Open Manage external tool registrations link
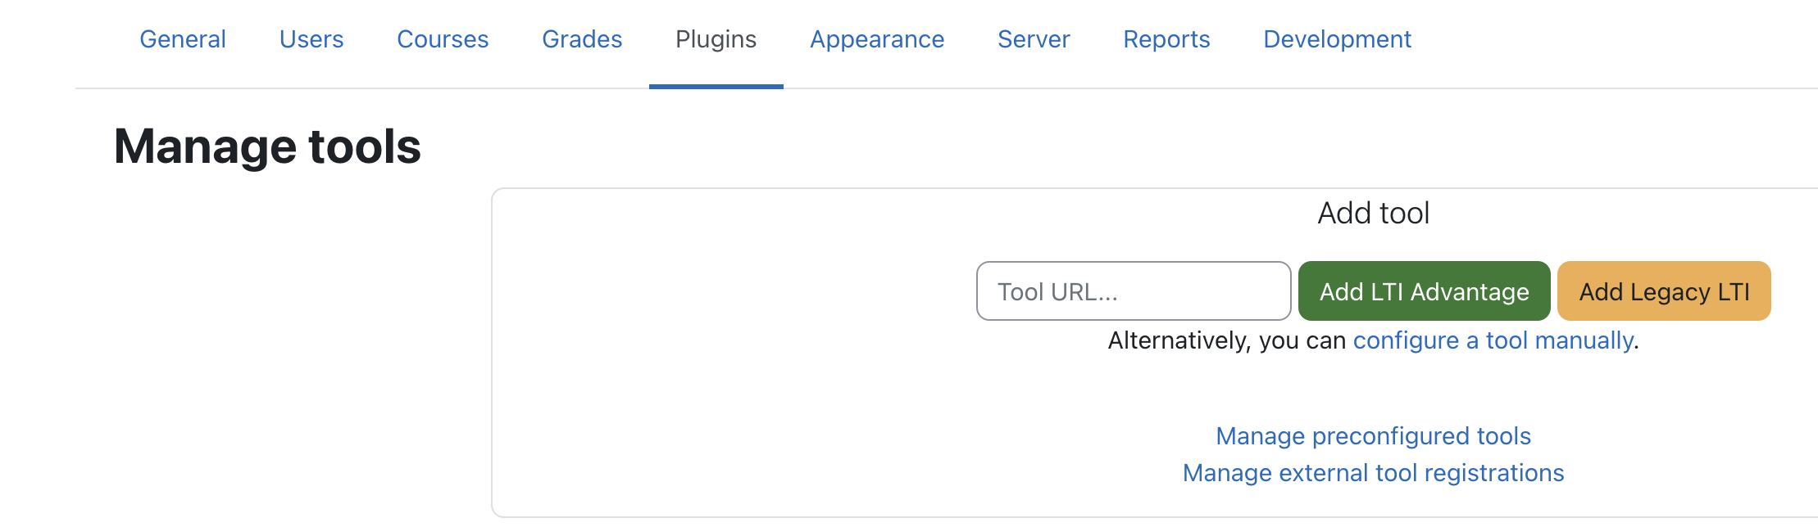The image size is (1818, 527). [1373, 473]
